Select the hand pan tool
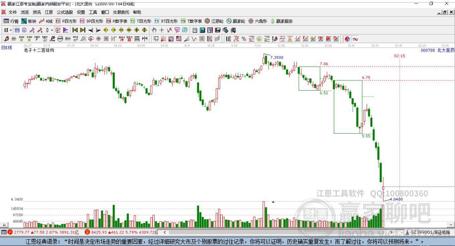This screenshot has height=246, width=455. pyautogui.click(x=154, y=30)
